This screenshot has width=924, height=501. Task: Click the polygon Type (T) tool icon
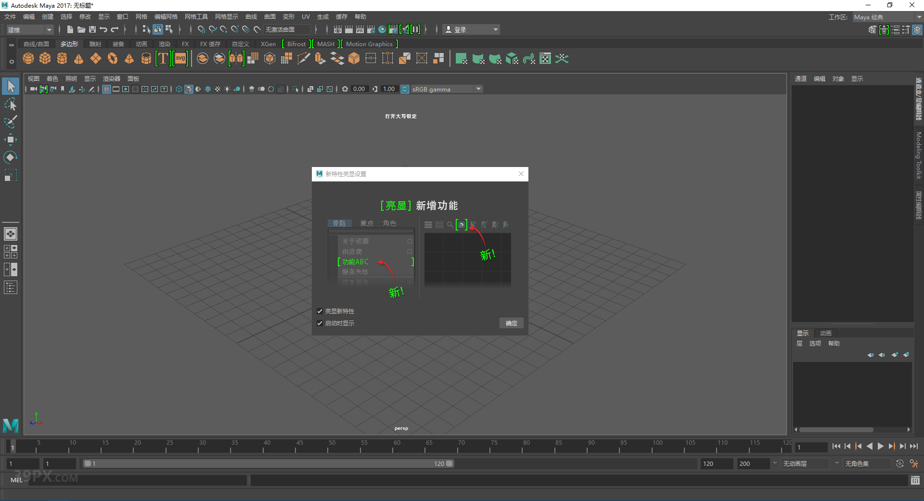(163, 59)
